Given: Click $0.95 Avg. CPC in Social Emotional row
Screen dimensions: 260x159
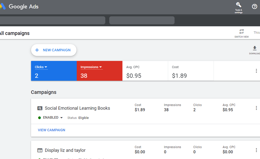Looking at the screenshot, I should click(228, 110).
